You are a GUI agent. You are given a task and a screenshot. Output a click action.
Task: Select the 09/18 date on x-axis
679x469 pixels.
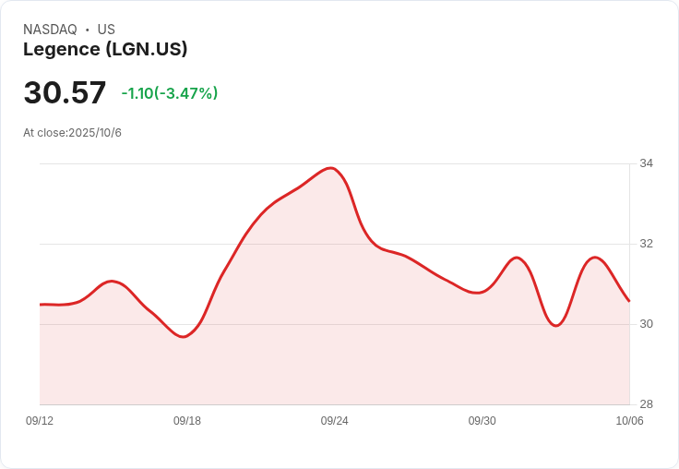(187, 421)
